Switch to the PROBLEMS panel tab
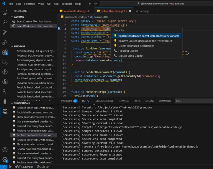Screen dimensions: 213x169 [x=69, y=101]
